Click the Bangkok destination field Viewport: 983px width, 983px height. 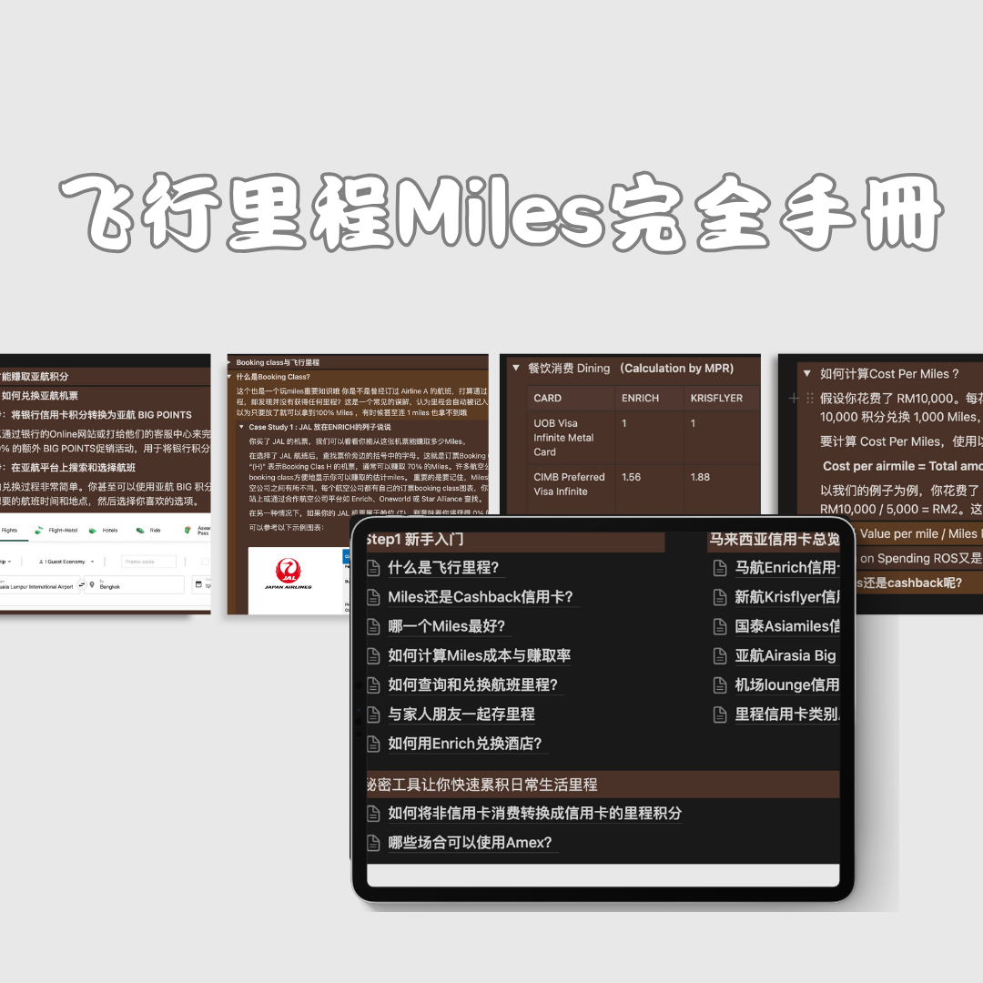[136, 585]
